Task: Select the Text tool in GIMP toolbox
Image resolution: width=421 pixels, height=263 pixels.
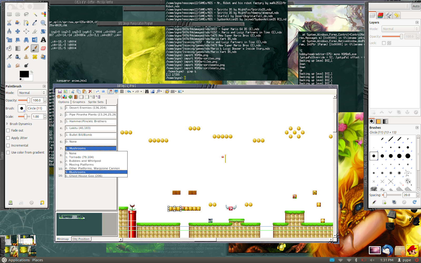Action: (x=43, y=40)
